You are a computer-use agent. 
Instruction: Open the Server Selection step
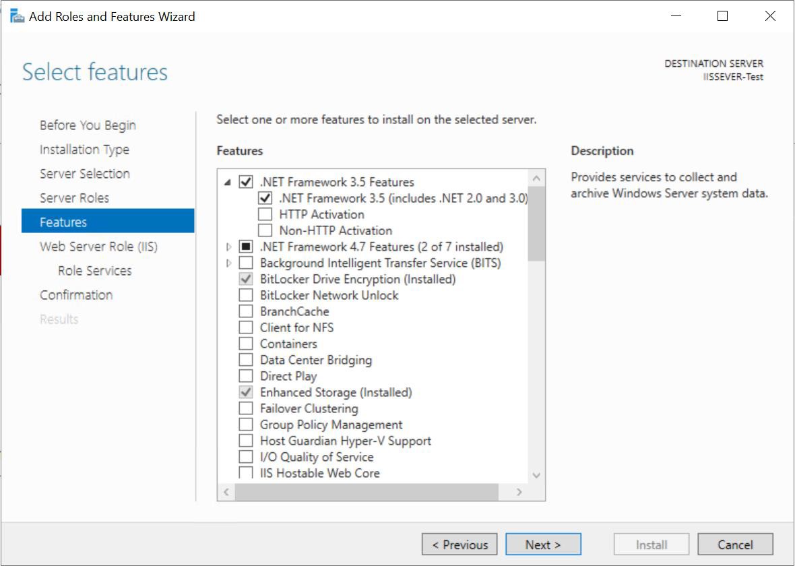(x=85, y=174)
